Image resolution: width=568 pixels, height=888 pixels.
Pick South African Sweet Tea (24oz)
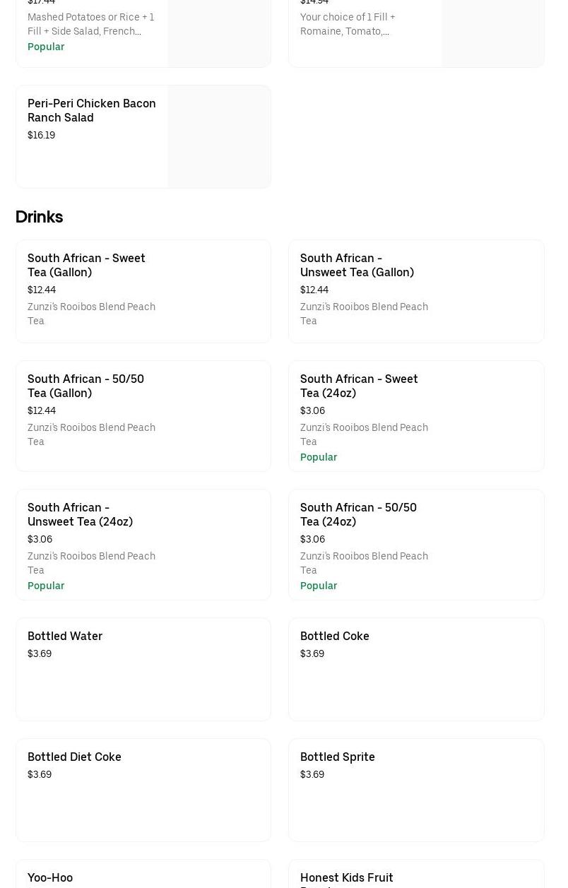pos(359,386)
